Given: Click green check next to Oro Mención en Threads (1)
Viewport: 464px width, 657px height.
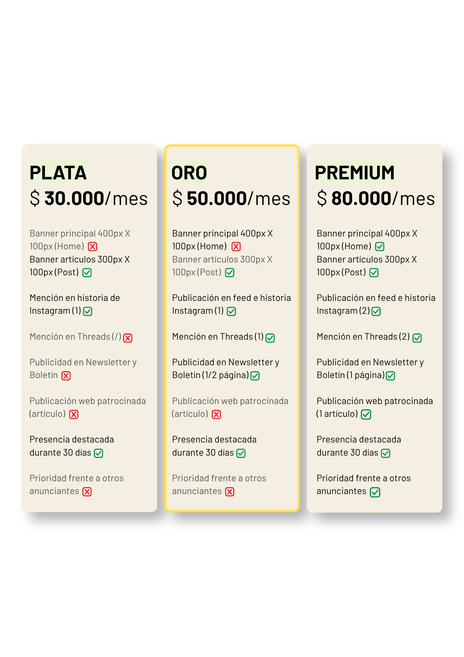Looking at the screenshot, I should click(x=270, y=338).
